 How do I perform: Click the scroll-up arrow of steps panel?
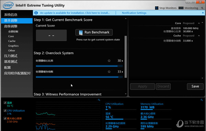point(126,19)
